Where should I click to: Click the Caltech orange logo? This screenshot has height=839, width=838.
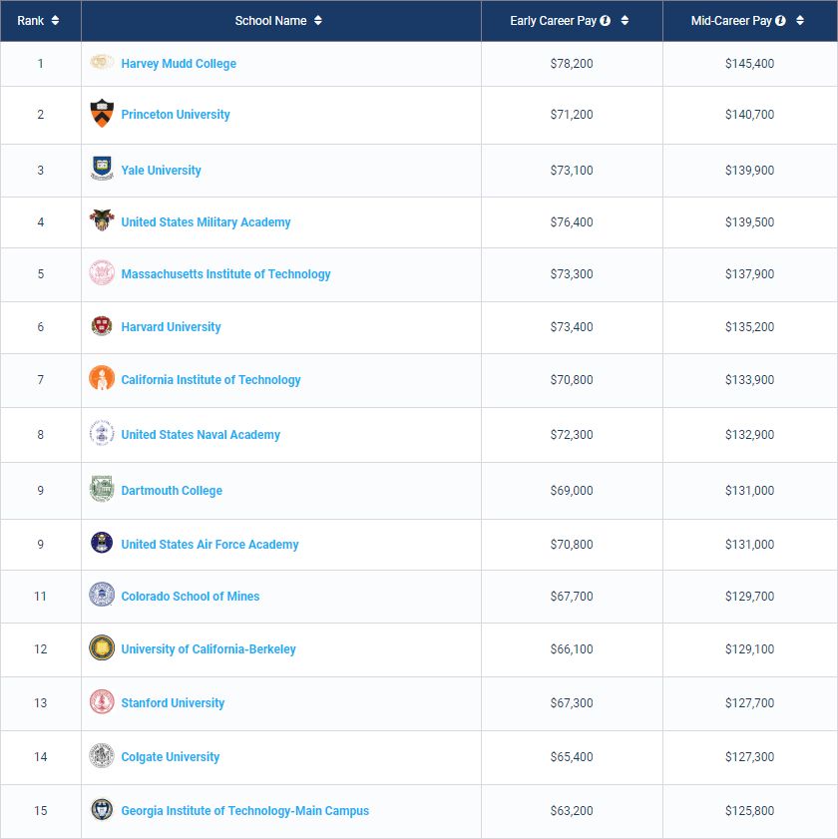pyautogui.click(x=102, y=378)
